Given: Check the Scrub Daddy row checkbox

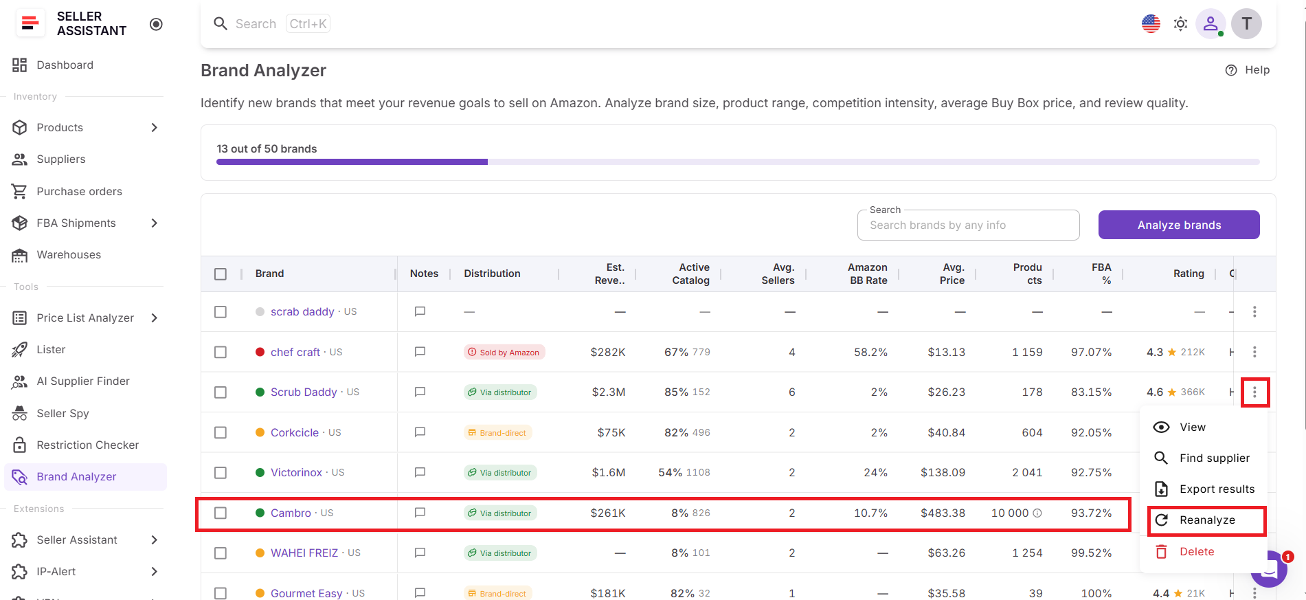Looking at the screenshot, I should [x=221, y=392].
